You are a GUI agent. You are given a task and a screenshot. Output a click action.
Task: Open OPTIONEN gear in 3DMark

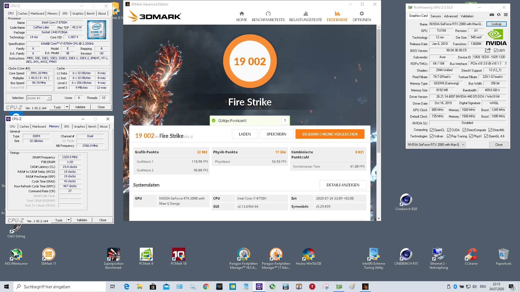pos(362,16)
